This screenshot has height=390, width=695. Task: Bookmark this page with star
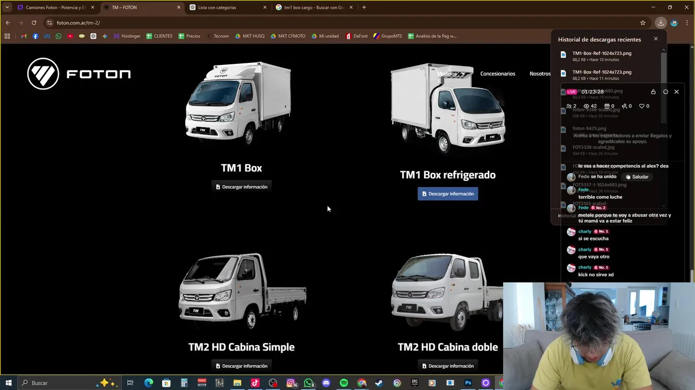click(643, 23)
